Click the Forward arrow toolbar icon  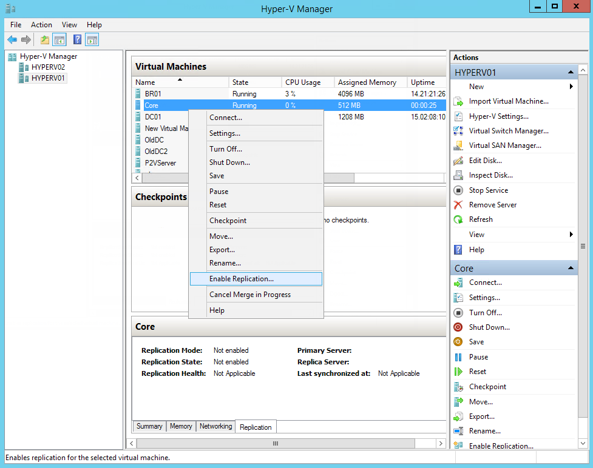click(x=25, y=39)
